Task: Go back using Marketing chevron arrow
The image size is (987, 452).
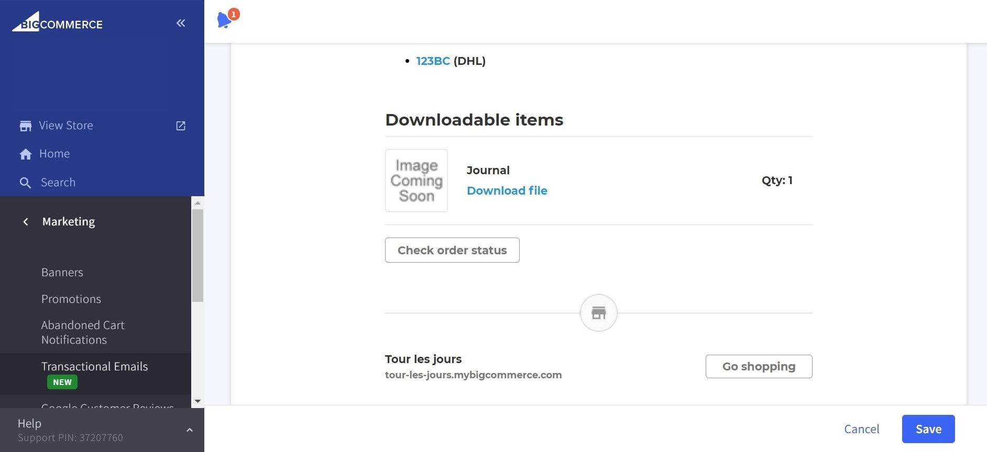Action: tap(26, 222)
